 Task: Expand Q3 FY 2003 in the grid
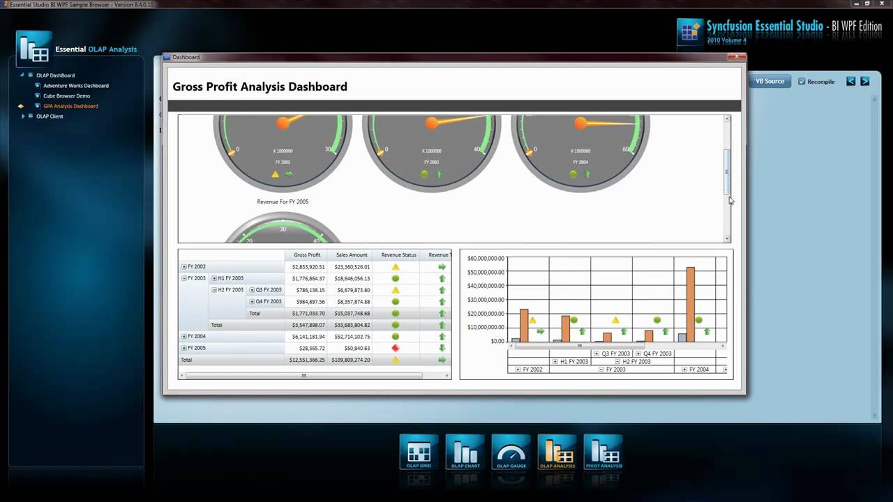coord(252,290)
